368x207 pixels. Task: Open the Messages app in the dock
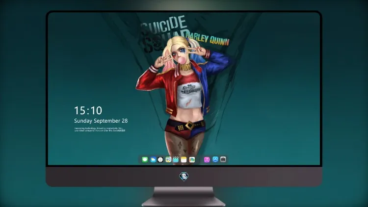coord(145,159)
